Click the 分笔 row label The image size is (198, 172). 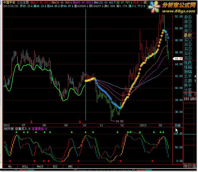tap(188, 90)
